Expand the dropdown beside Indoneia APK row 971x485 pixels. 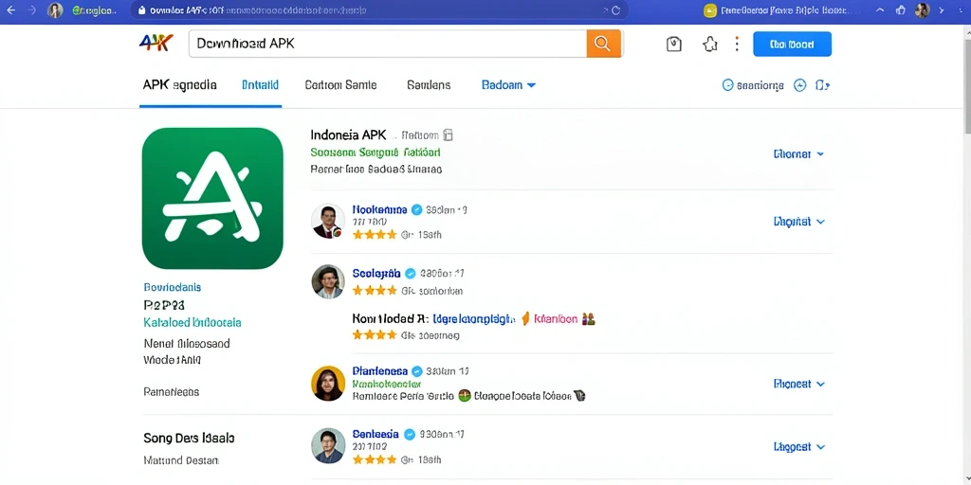(x=798, y=154)
